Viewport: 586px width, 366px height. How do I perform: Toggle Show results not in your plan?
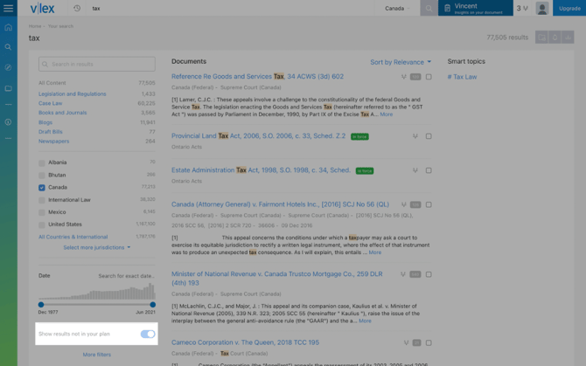148,334
